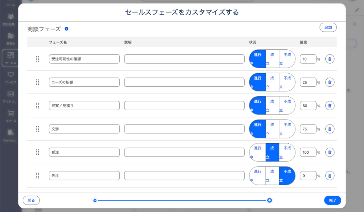This screenshot has width=364, height=212.
Task: Delete the 交渉 phase row
Action: [330, 129]
